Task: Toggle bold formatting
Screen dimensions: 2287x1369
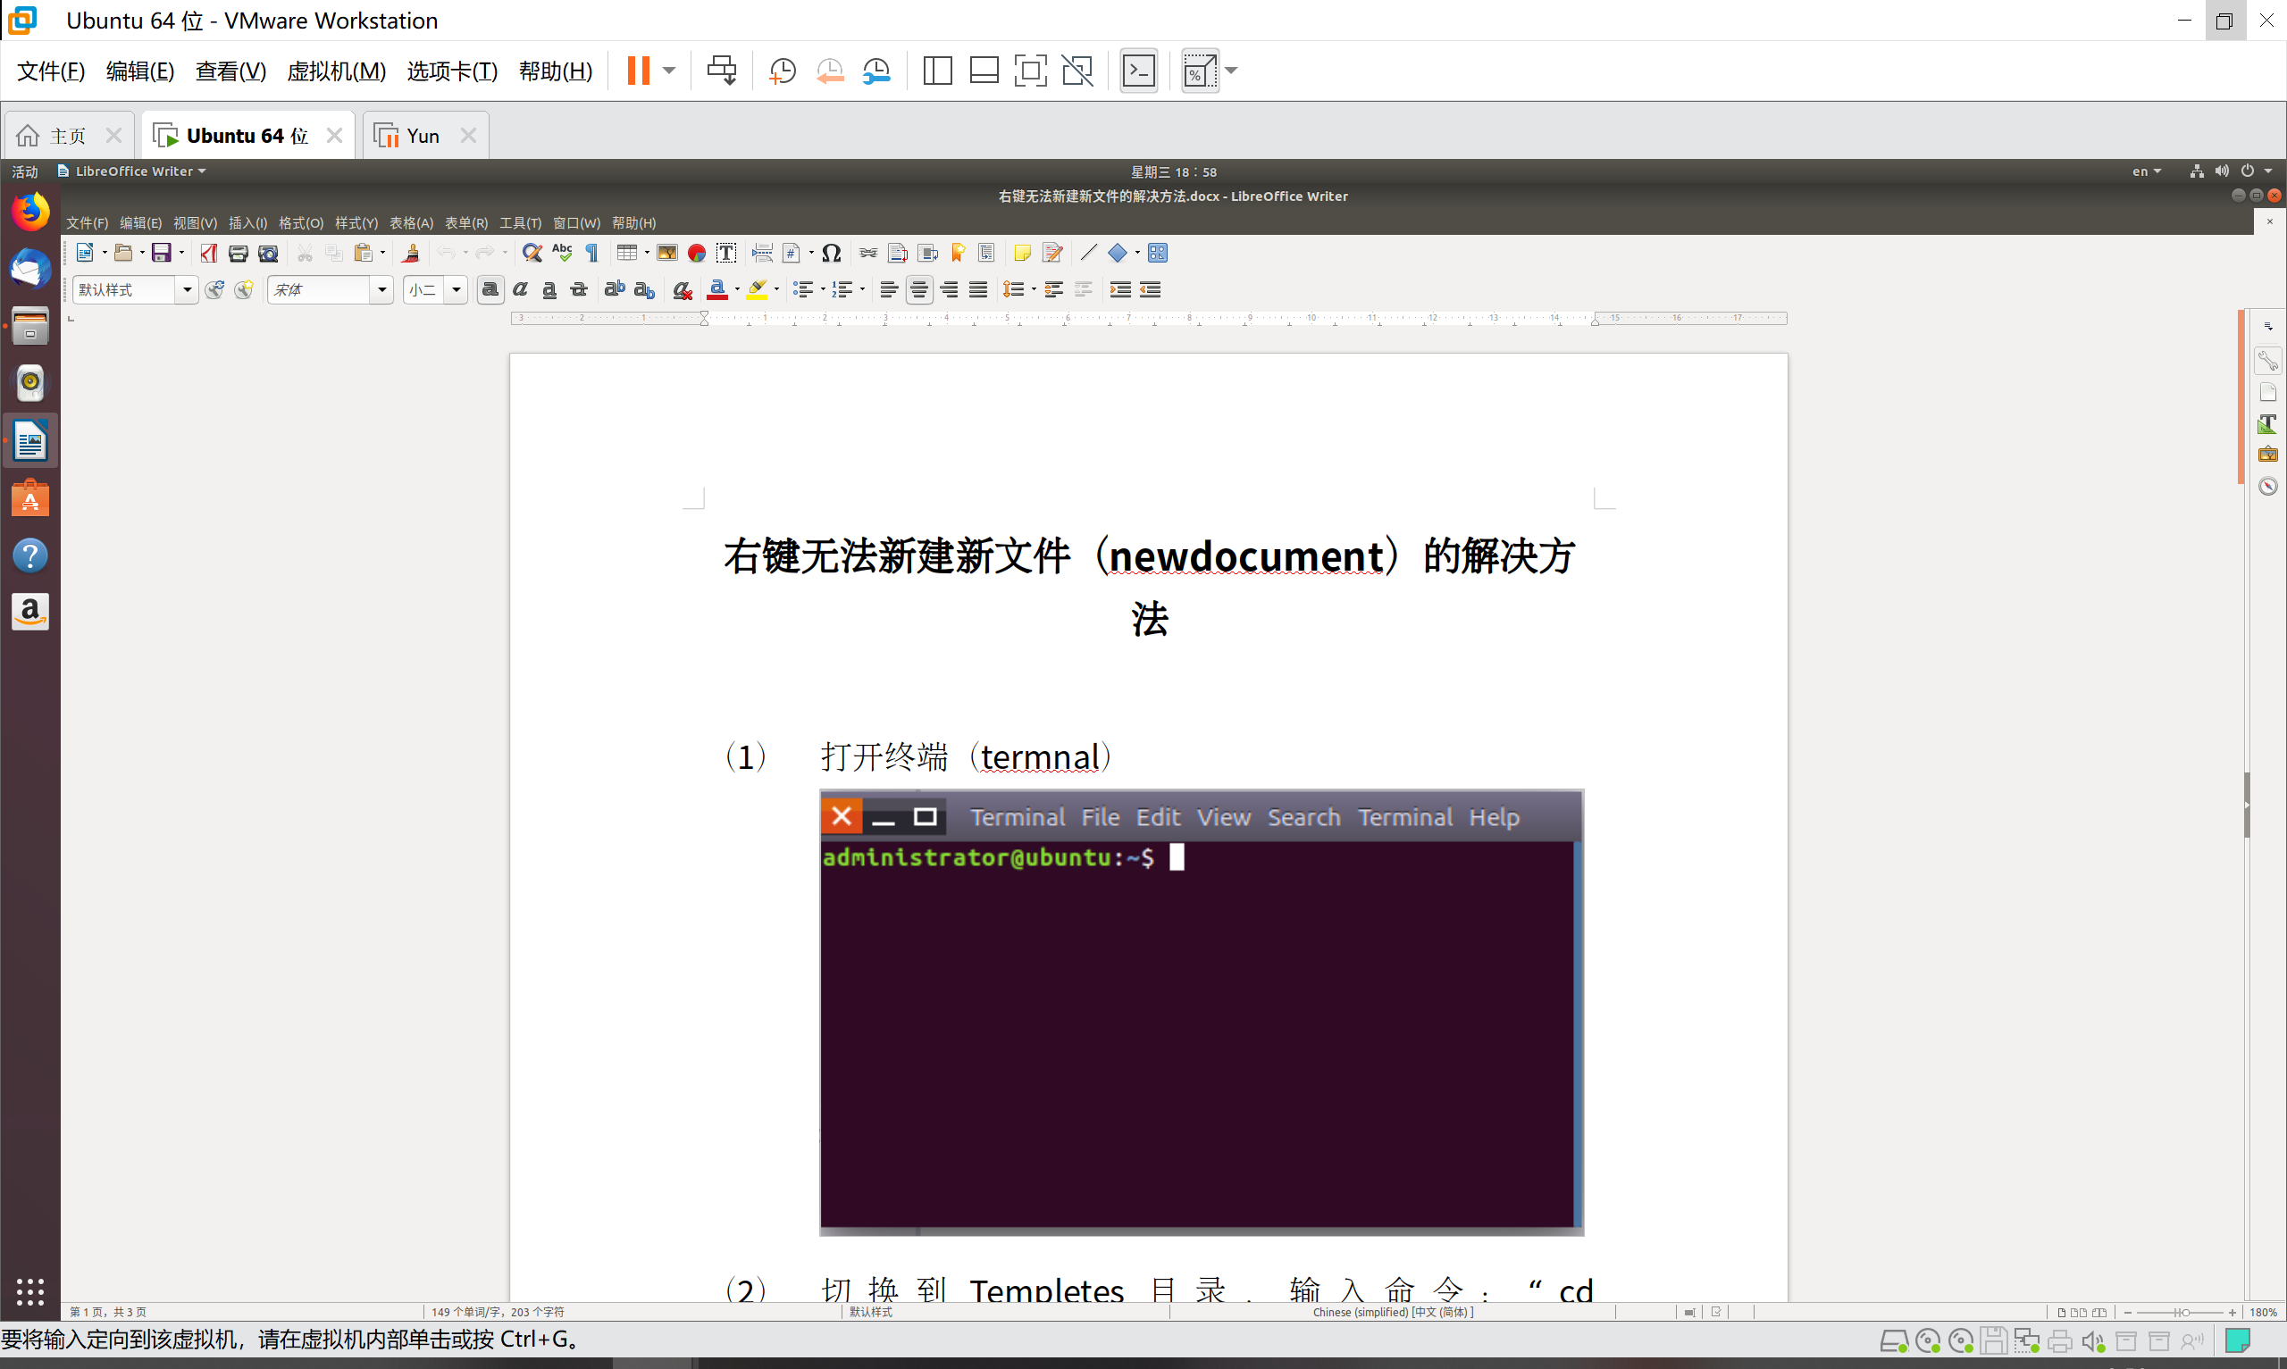Action: pyautogui.click(x=490, y=290)
